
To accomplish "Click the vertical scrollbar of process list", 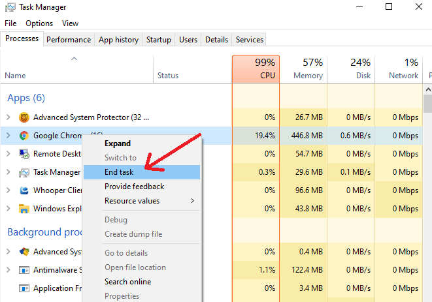I will pos(427,196).
